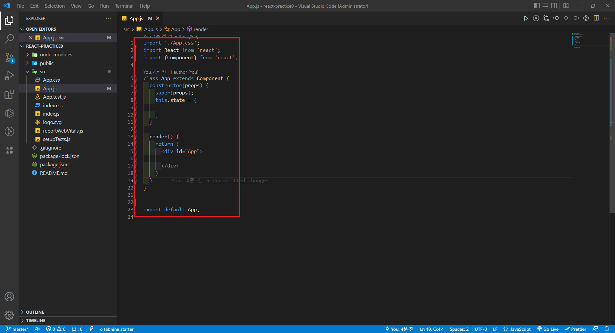Click the Run Code play icon in editor toolbar
This screenshot has height=333, width=615.
[x=526, y=18]
